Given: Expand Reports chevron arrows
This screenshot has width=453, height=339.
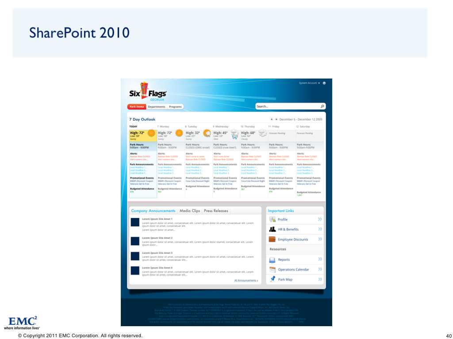Looking at the screenshot, I should point(320,259).
